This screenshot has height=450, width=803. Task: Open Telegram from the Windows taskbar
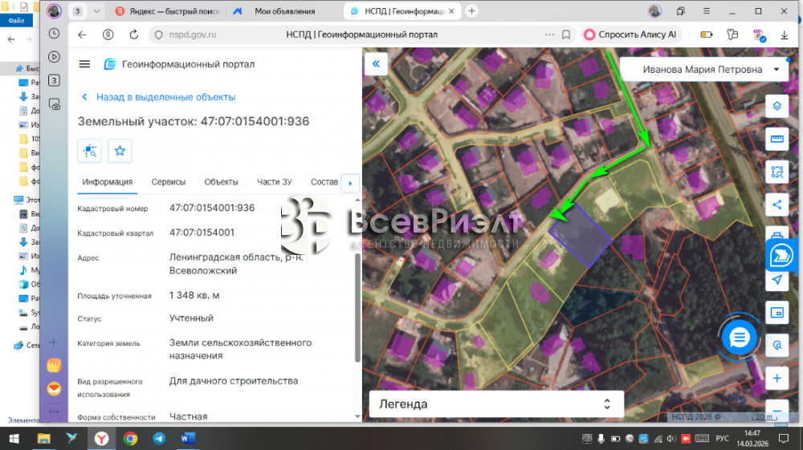coord(159,439)
